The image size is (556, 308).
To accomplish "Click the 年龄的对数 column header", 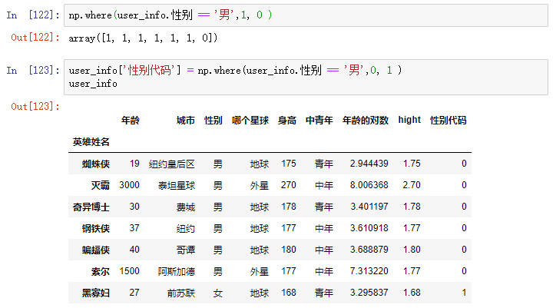I will (x=366, y=121).
